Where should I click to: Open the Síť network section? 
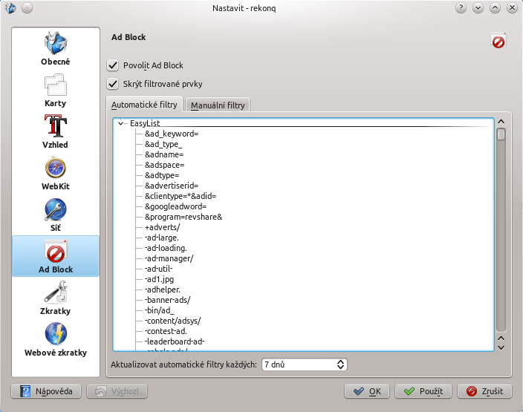point(56,215)
